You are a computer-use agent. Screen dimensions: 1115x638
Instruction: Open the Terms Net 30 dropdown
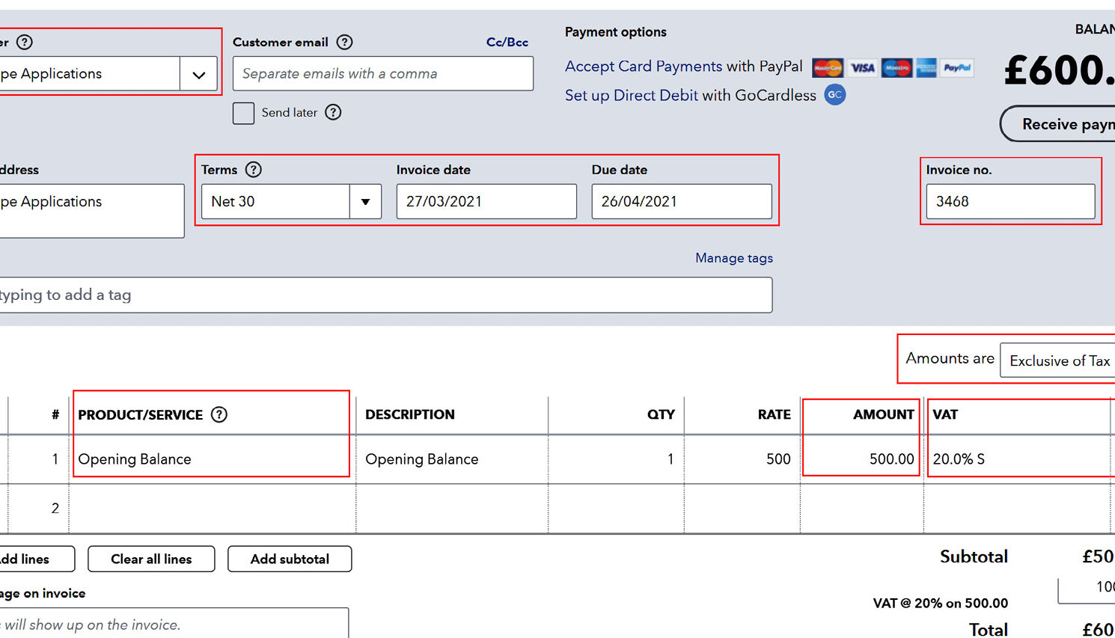click(x=366, y=201)
